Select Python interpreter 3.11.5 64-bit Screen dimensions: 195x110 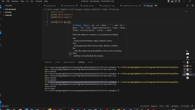pos(185,106)
